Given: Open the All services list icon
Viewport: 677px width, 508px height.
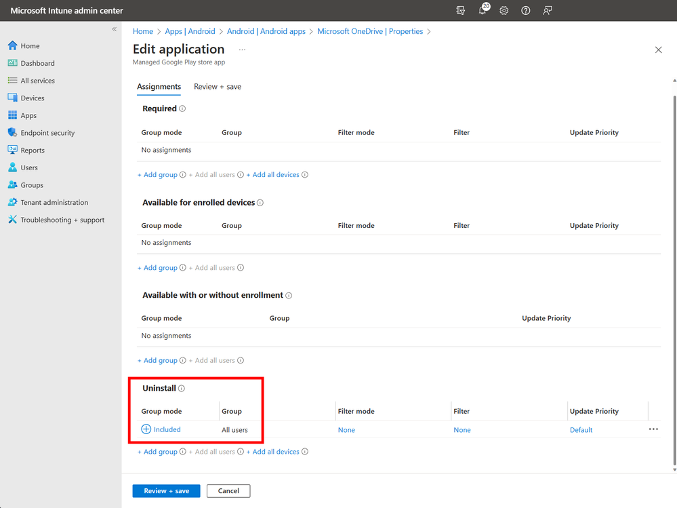Looking at the screenshot, I should click(12, 80).
